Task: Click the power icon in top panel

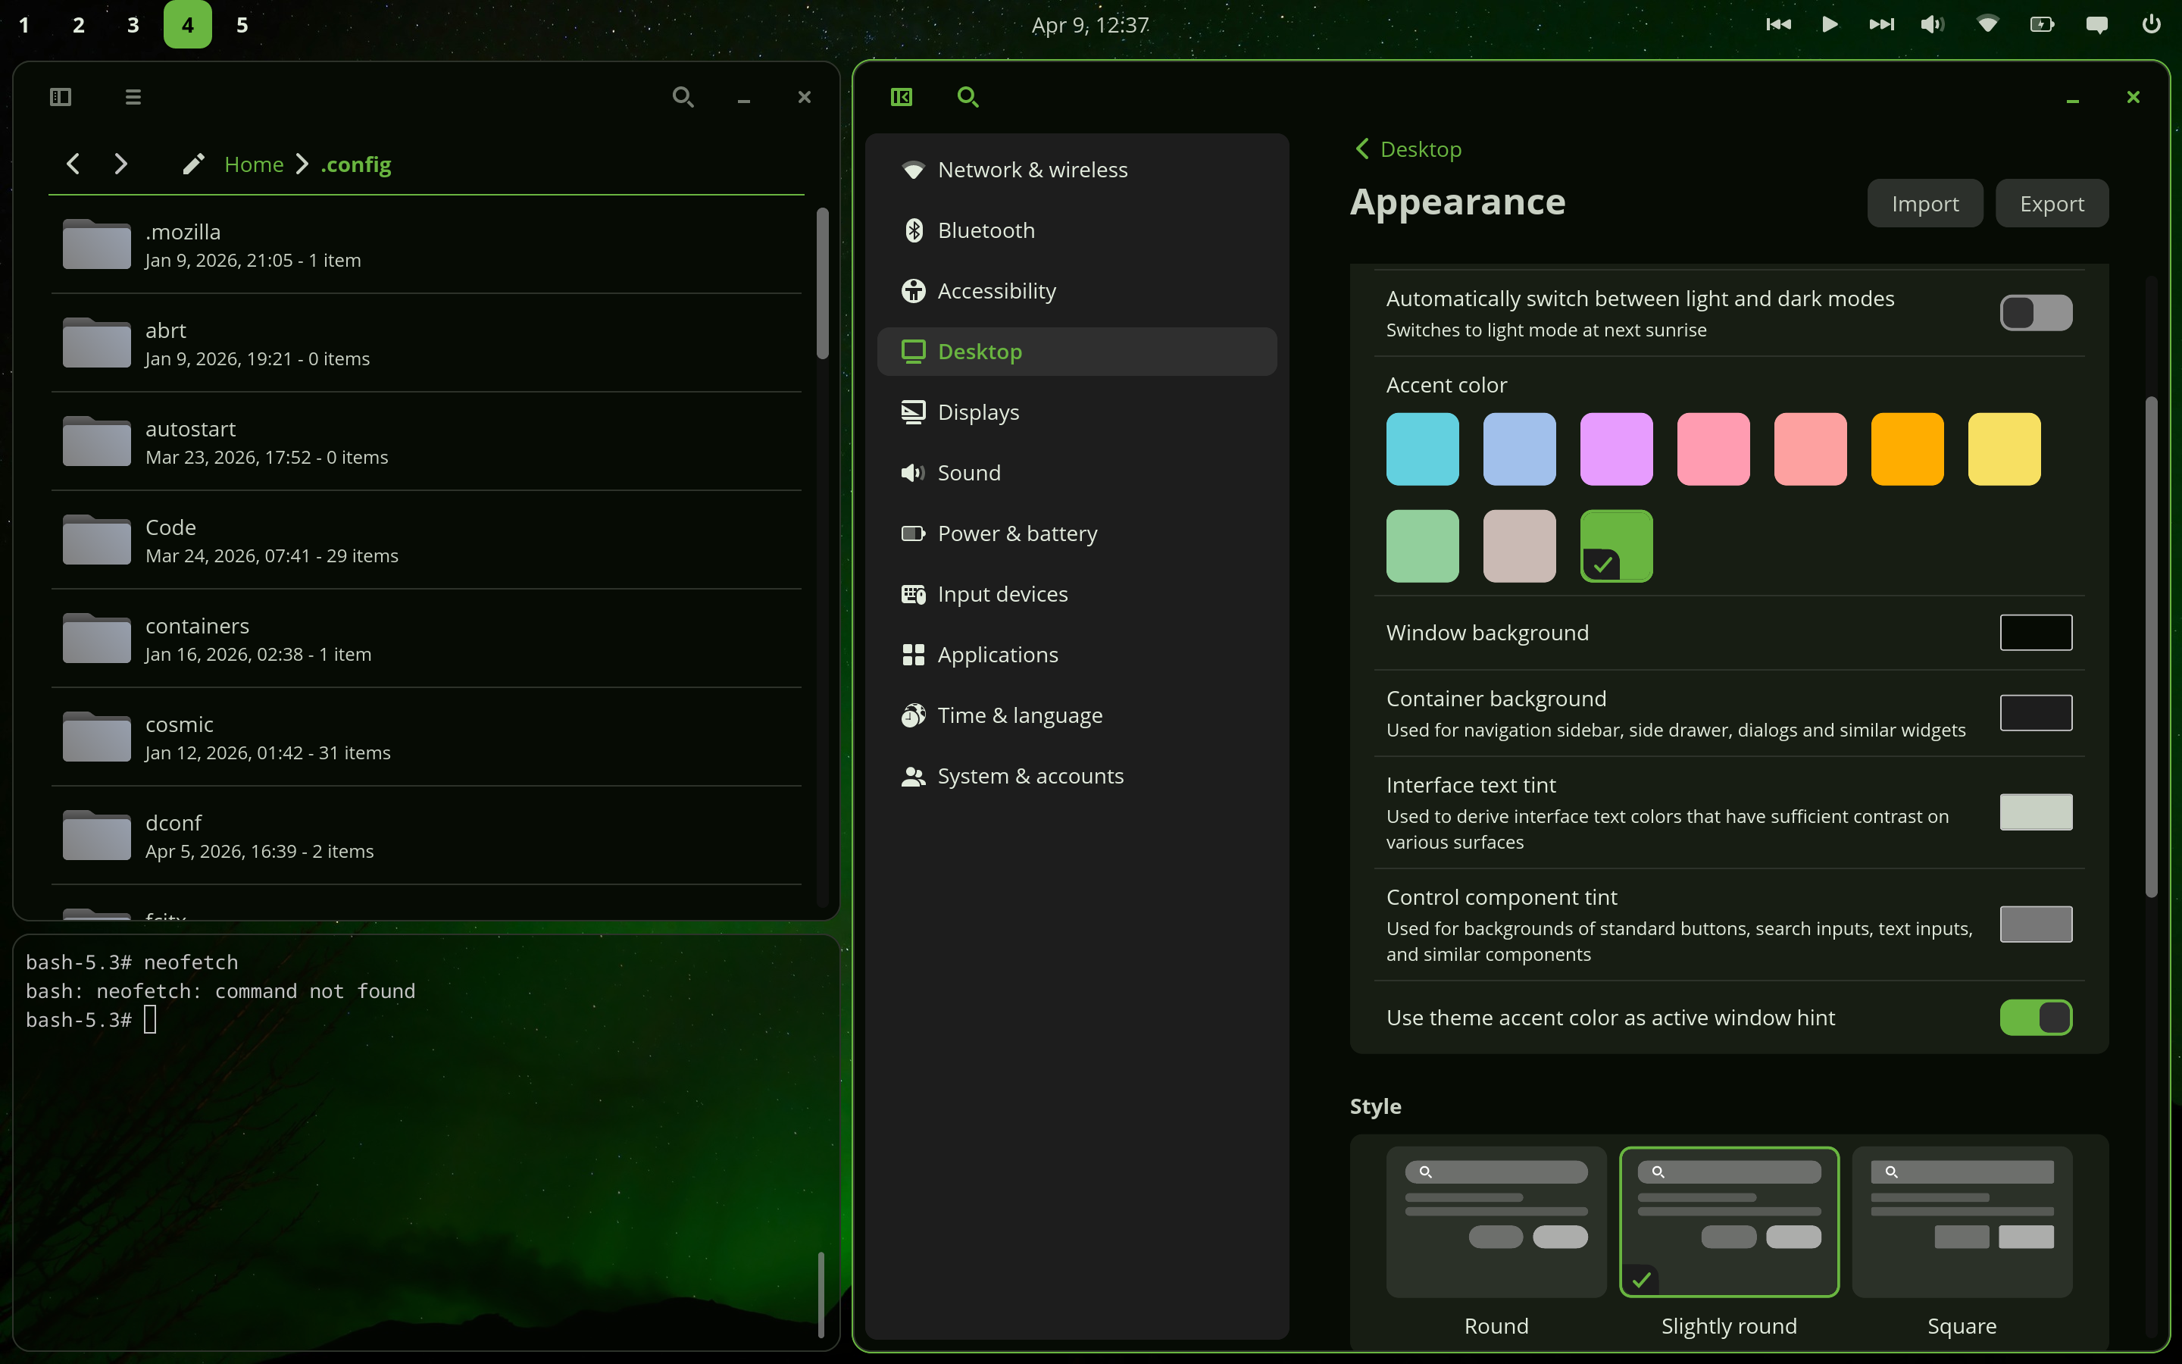Action: (x=2150, y=24)
